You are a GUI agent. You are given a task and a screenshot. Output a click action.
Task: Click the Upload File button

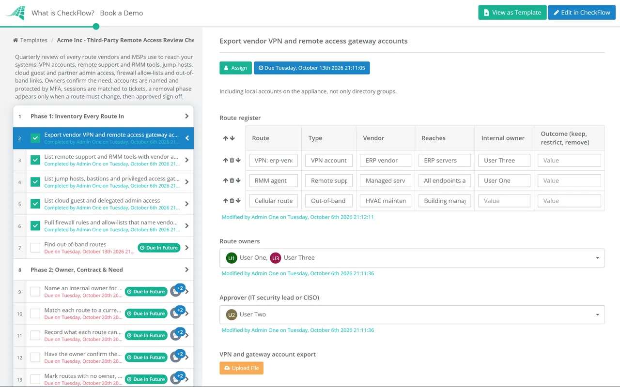241,368
